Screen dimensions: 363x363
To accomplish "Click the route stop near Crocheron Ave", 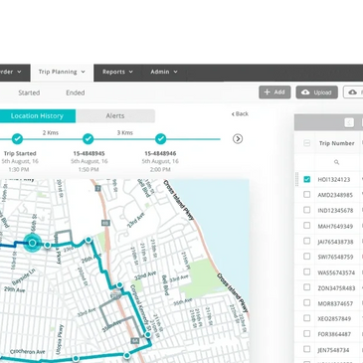I will tap(76, 358).
